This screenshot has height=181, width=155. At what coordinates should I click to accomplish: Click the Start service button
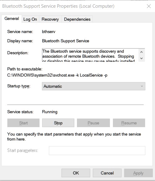(x=24, y=123)
